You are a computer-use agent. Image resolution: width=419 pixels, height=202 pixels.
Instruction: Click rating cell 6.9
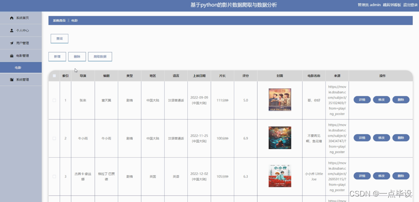245,138
